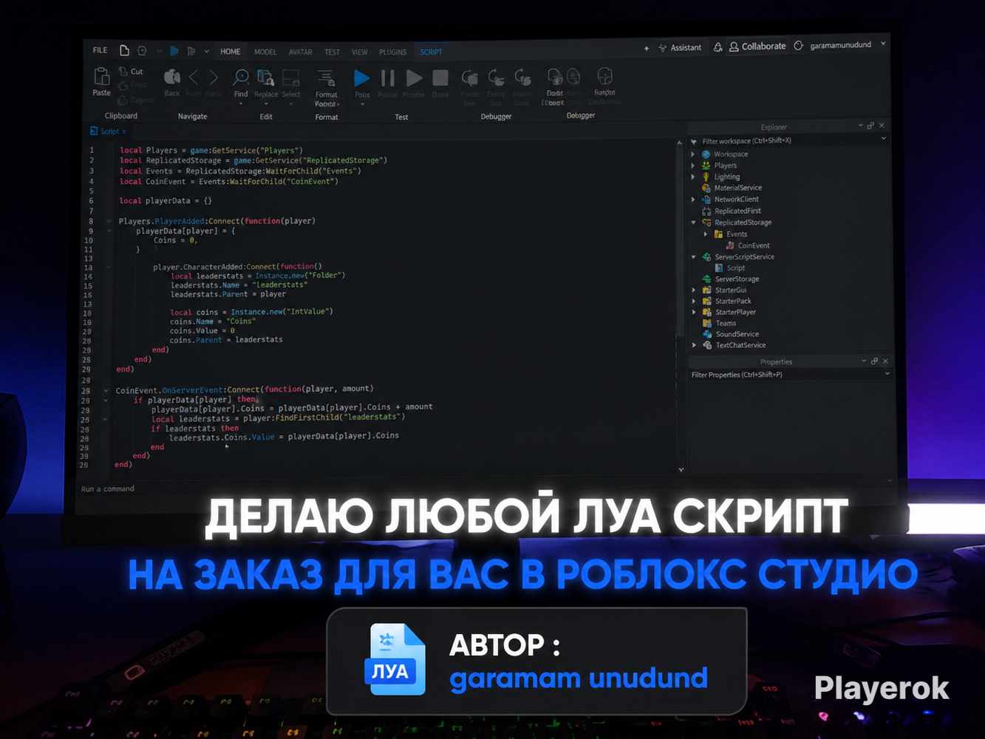The width and height of the screenshot is (985, 739).
Task: Pop out the Properties panel with its undock icon
Action: pyautogui.click(x=874, y=361)
